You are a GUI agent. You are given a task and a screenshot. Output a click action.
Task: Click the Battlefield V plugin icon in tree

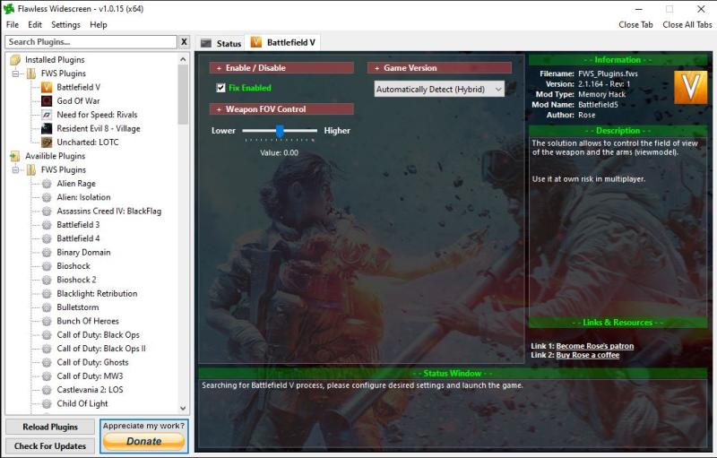(47, 87)
